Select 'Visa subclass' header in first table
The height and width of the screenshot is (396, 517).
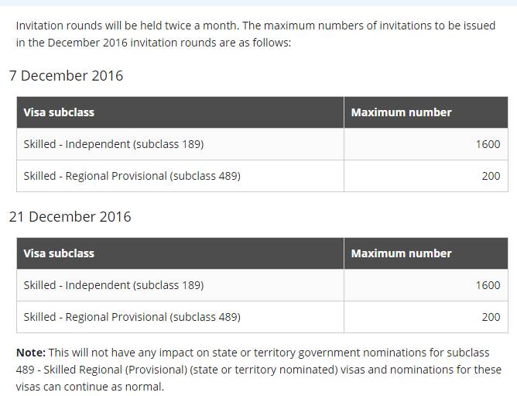point(59,112)
